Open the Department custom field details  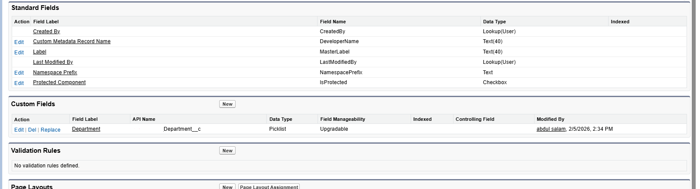[x=86, y=129]
